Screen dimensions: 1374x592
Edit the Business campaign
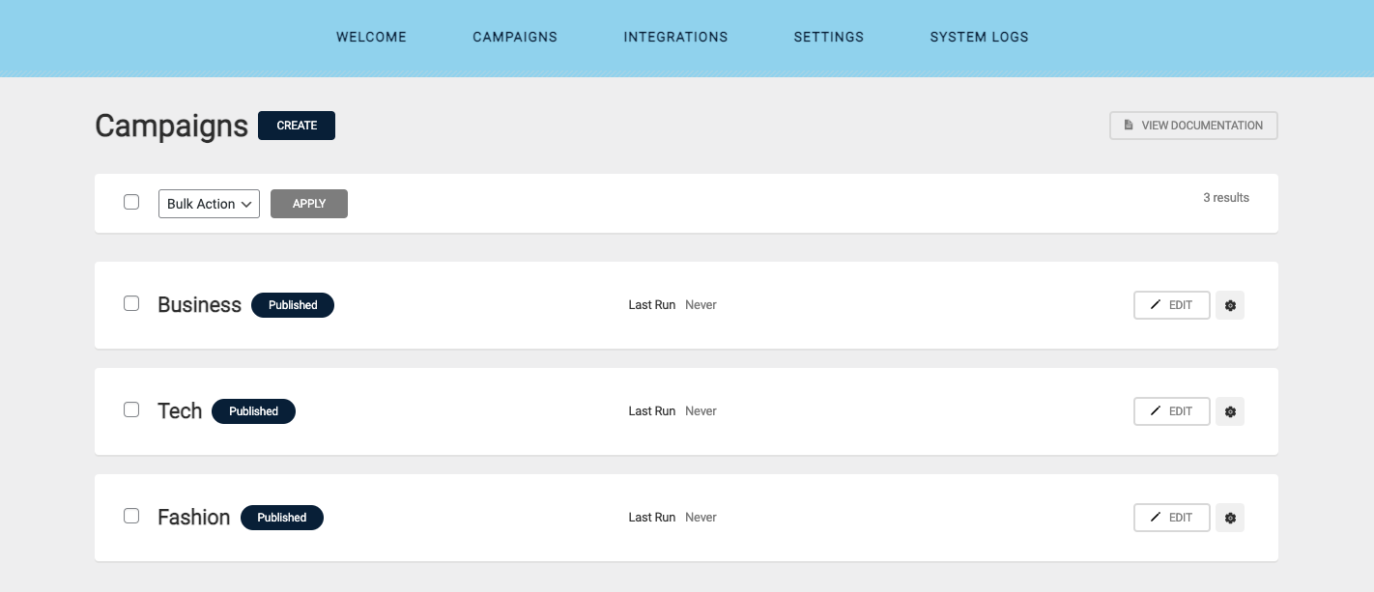point(1171,305)
